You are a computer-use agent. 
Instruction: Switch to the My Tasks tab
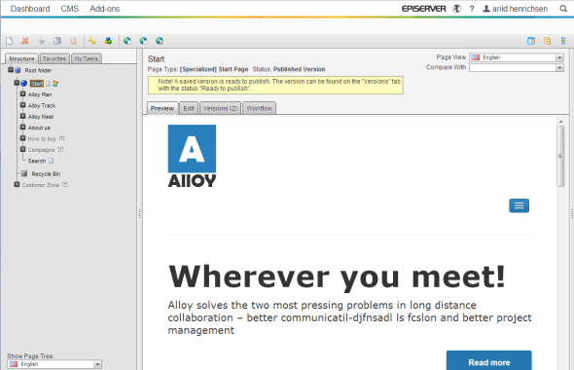[87, 58]
